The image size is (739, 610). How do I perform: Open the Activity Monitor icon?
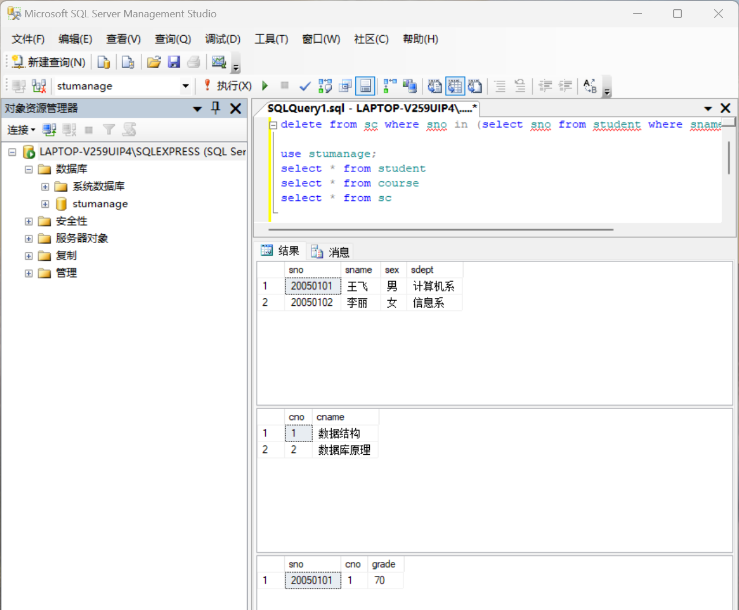pyautogui.click(x=219, y=62)
